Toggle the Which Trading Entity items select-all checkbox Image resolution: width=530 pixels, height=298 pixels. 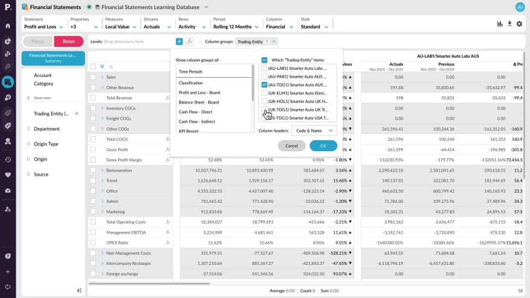pos(264,60)
